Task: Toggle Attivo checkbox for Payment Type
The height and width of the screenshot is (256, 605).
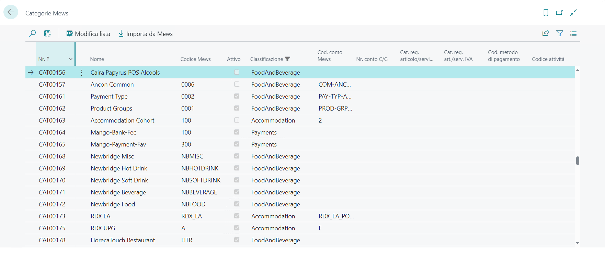Action: pos(237,96)
